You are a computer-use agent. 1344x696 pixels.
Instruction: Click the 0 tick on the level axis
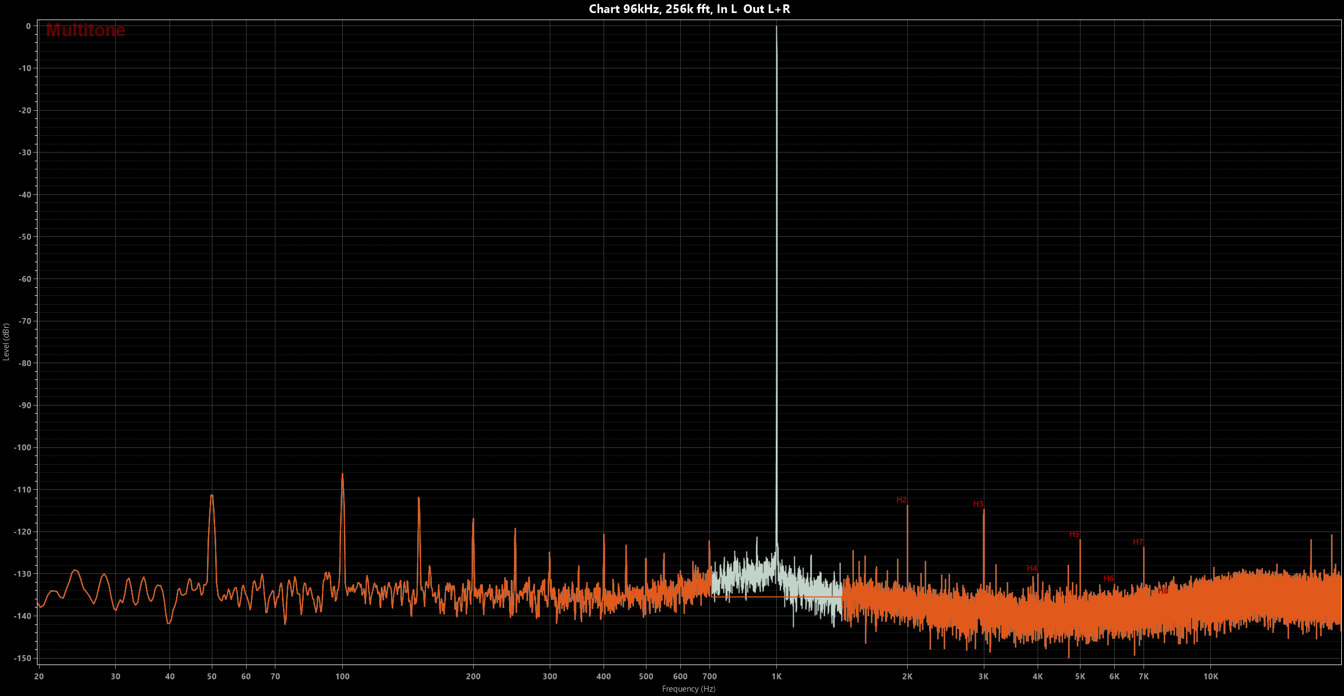point(28,26)
